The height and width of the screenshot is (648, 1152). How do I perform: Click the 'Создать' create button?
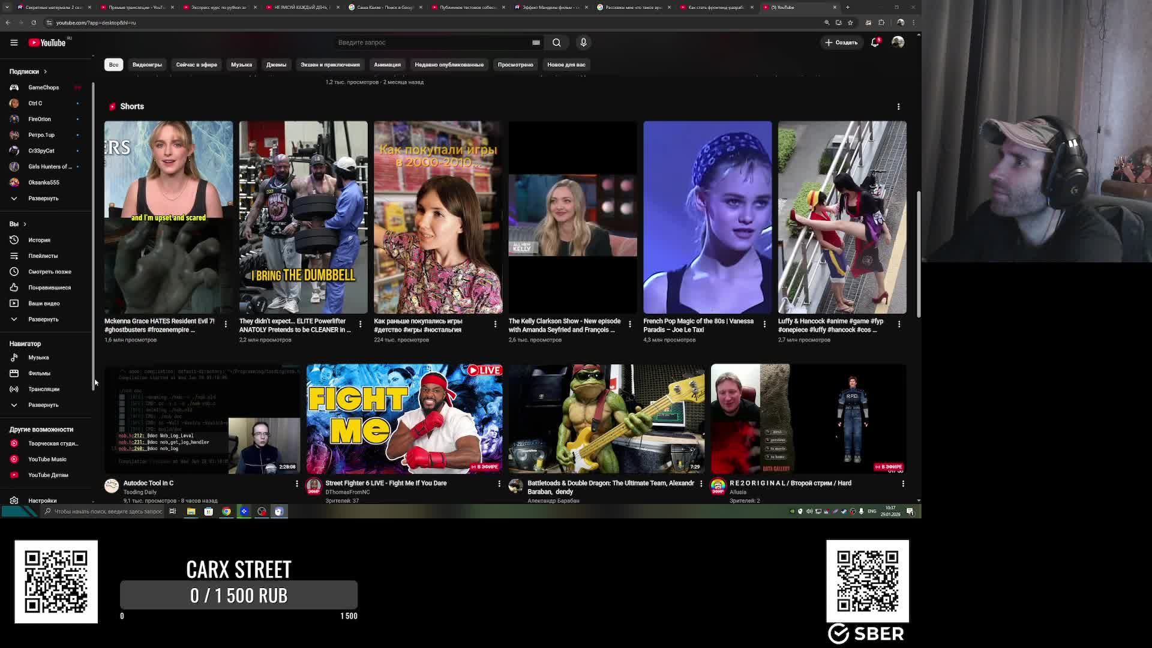point(841,43)
